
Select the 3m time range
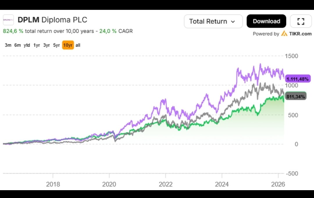[x=8, y=45]
